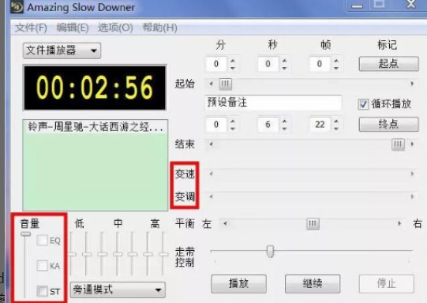Click the end minutes field
The image size is (427, 303).
tap(216, 125)
